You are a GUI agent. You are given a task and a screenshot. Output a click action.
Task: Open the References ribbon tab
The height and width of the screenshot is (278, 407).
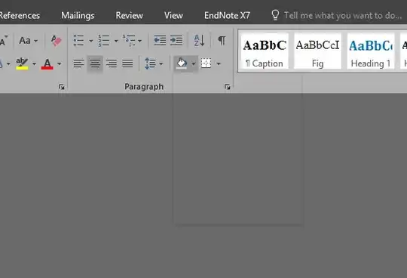tap(20, 16)
